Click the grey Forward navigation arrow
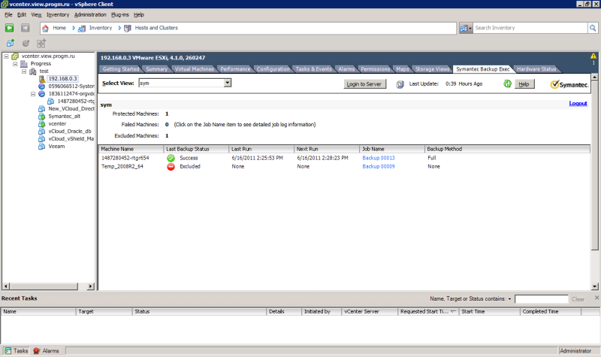 (26, 28)
